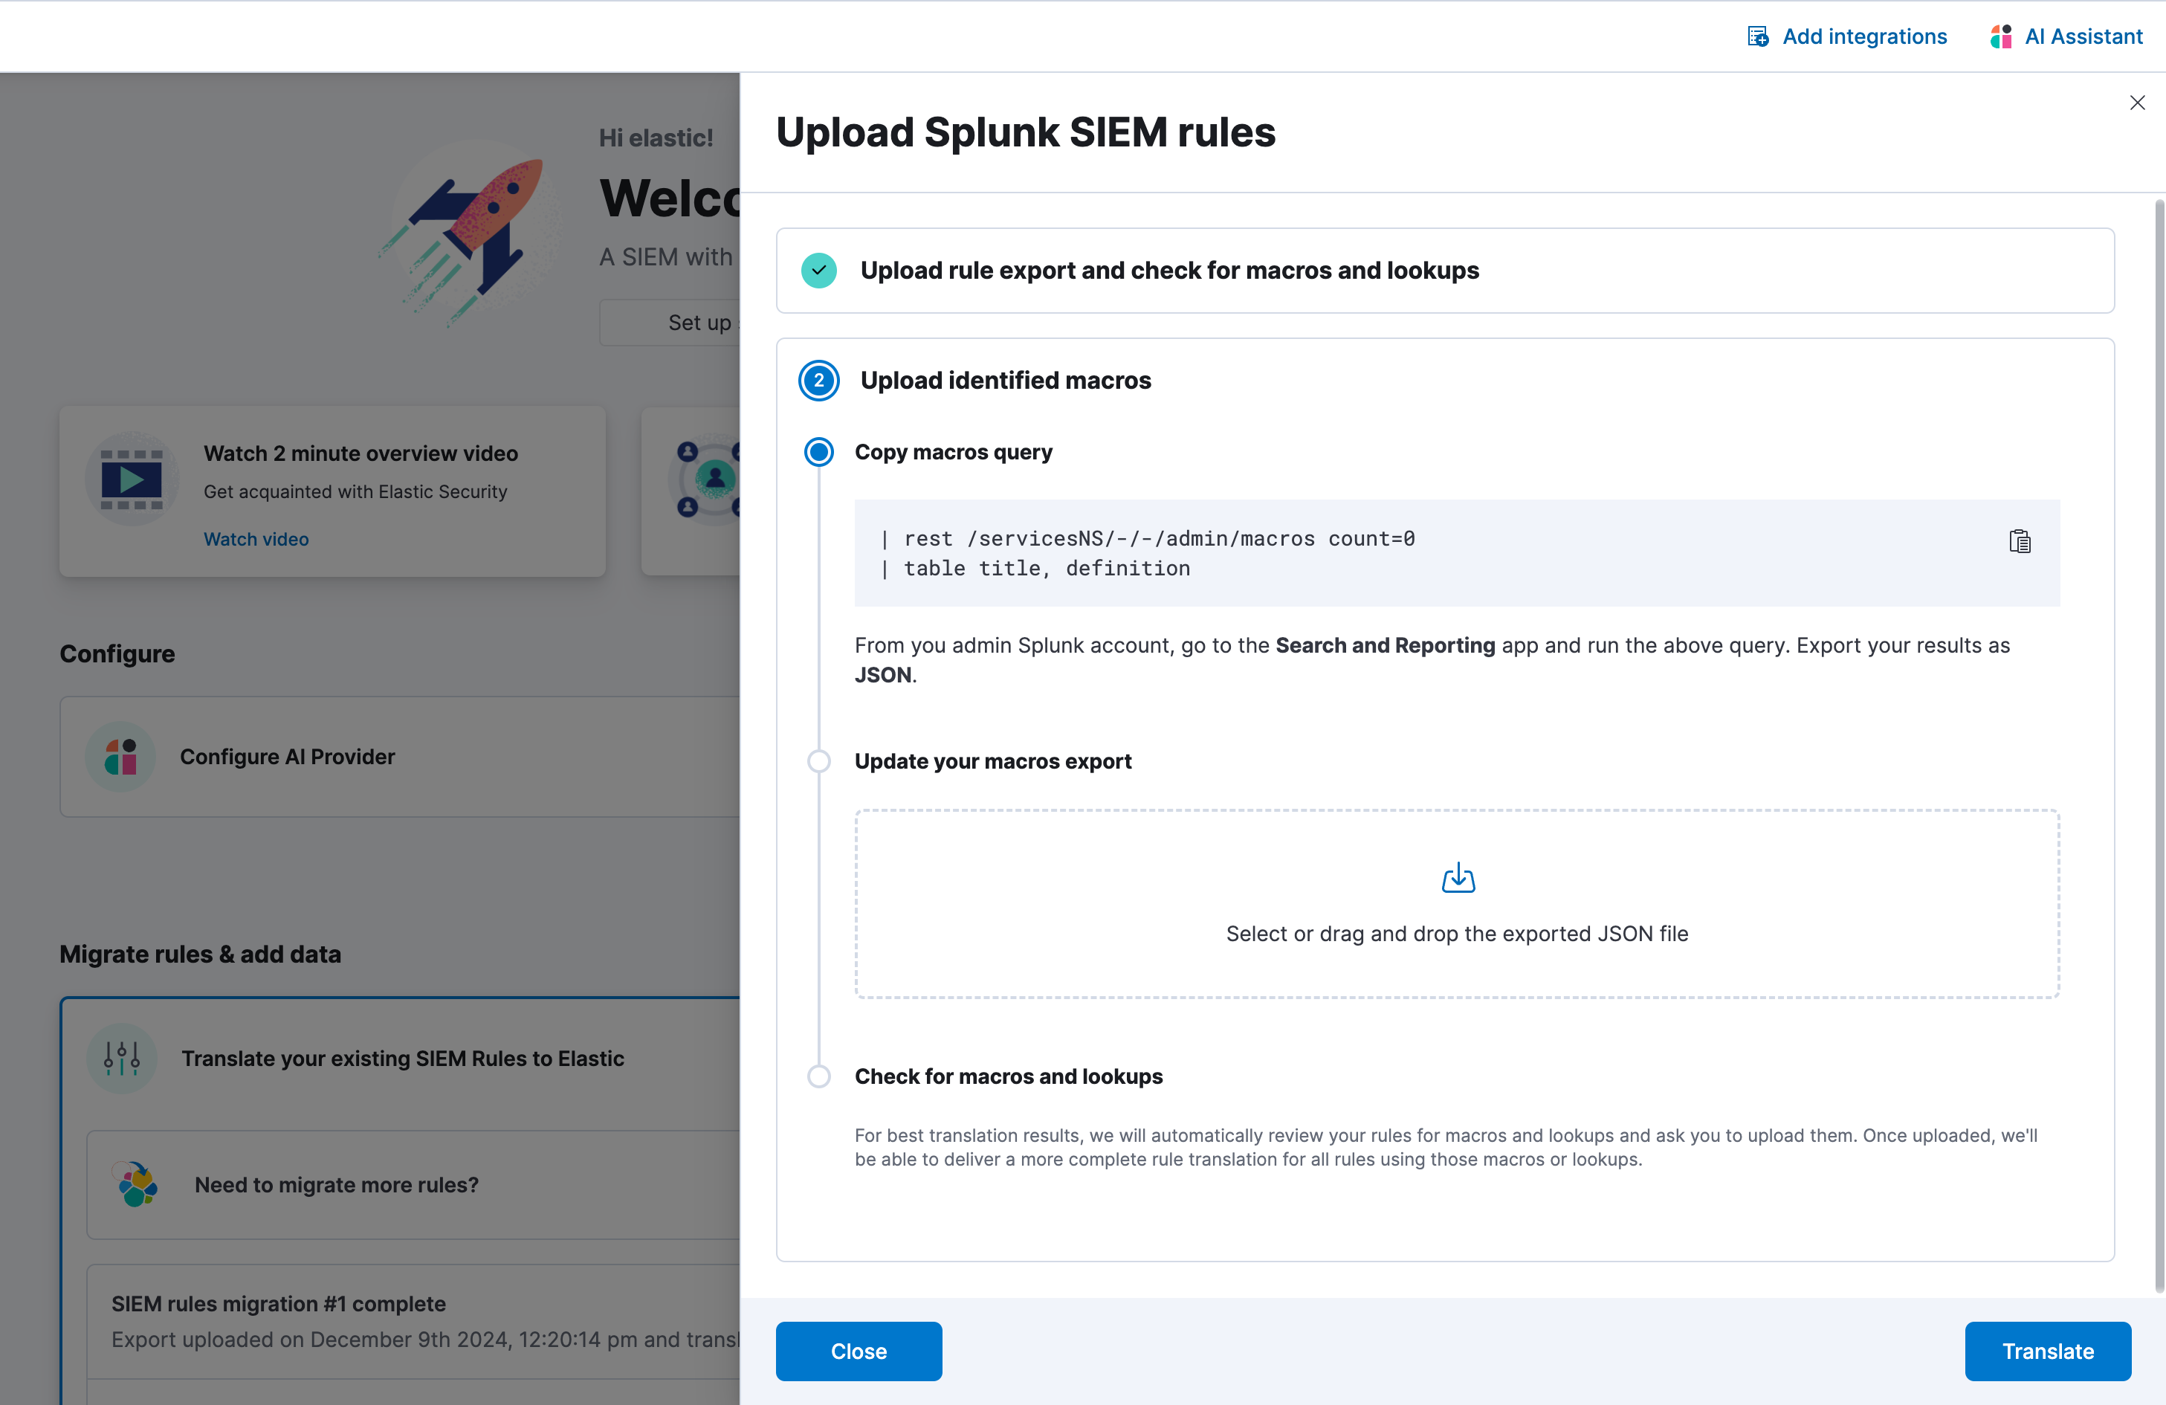The image size is (2166, 1405).
Task: Open the Need to migrate more rules panel
Action: pos(413,1185)
